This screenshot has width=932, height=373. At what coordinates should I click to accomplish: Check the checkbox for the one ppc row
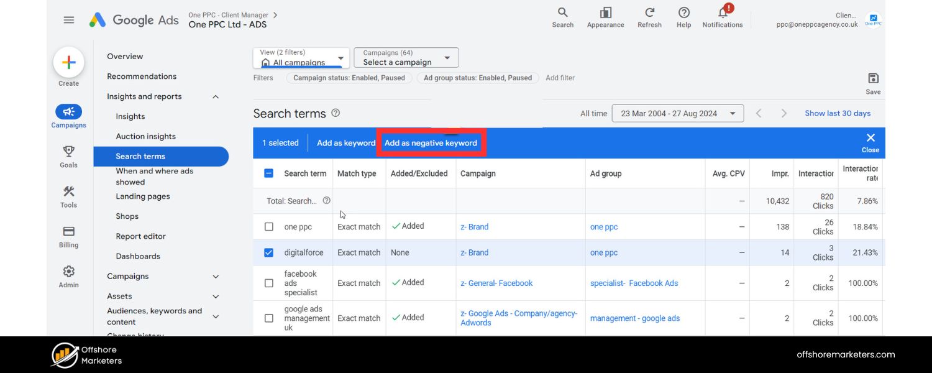269,226
